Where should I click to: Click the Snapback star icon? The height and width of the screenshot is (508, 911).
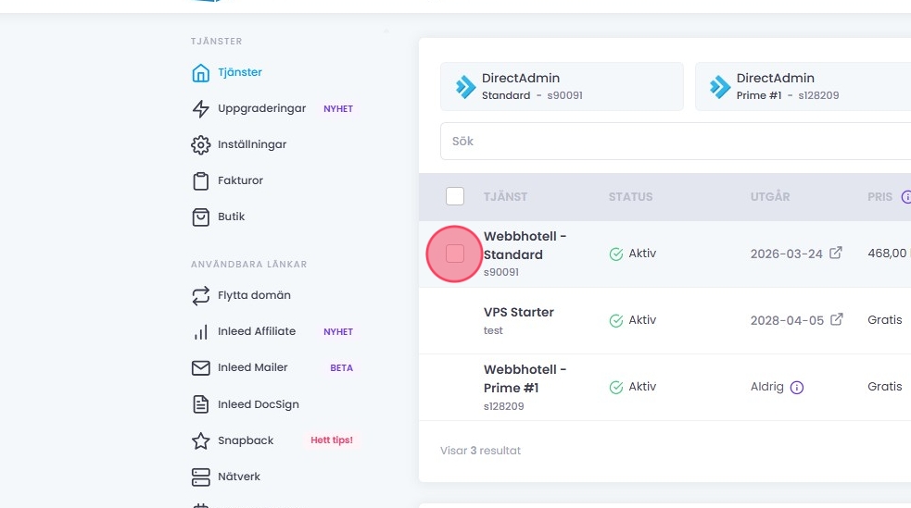(x=200, y=441)
